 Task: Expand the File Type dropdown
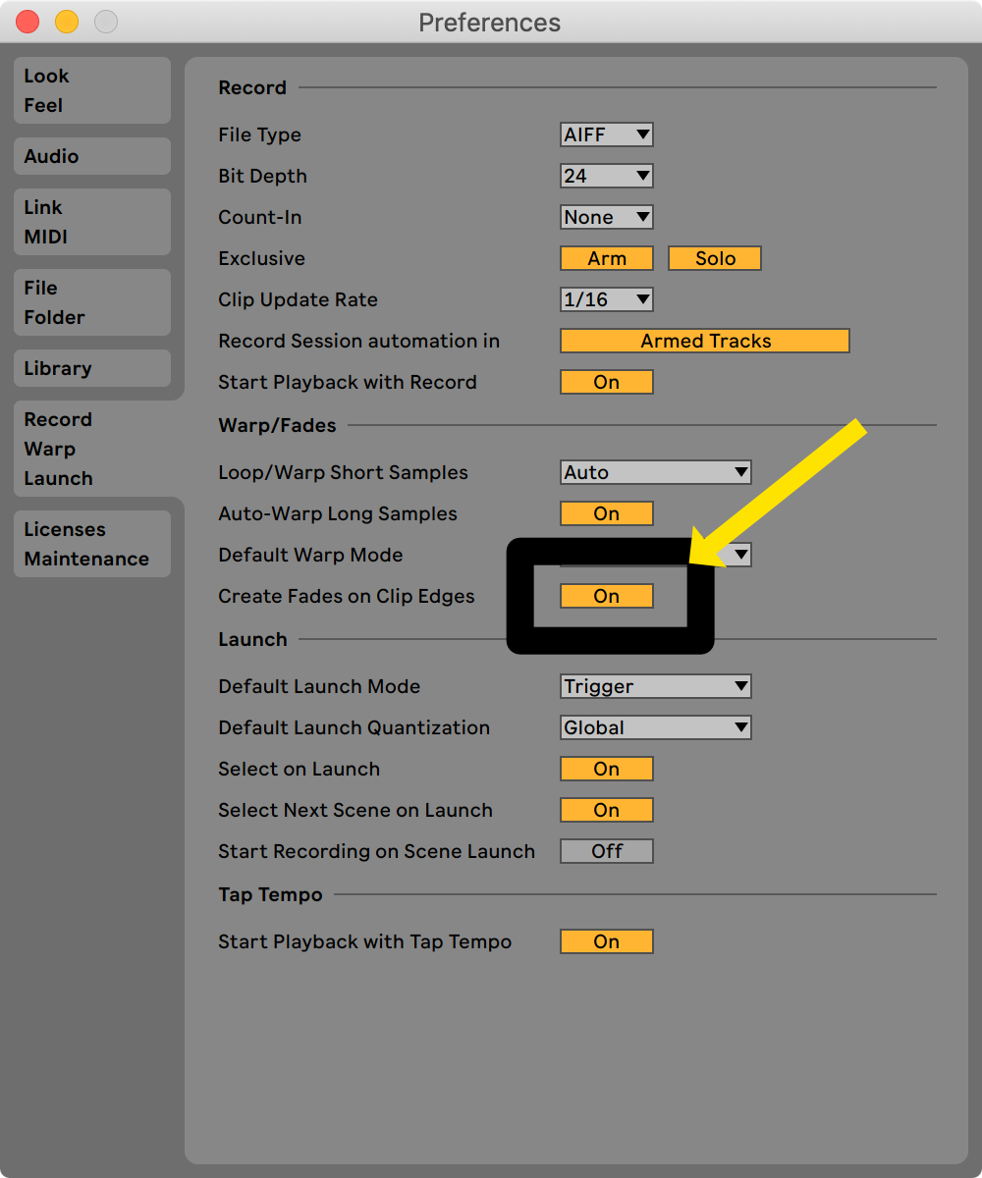(x=607, y=134)
